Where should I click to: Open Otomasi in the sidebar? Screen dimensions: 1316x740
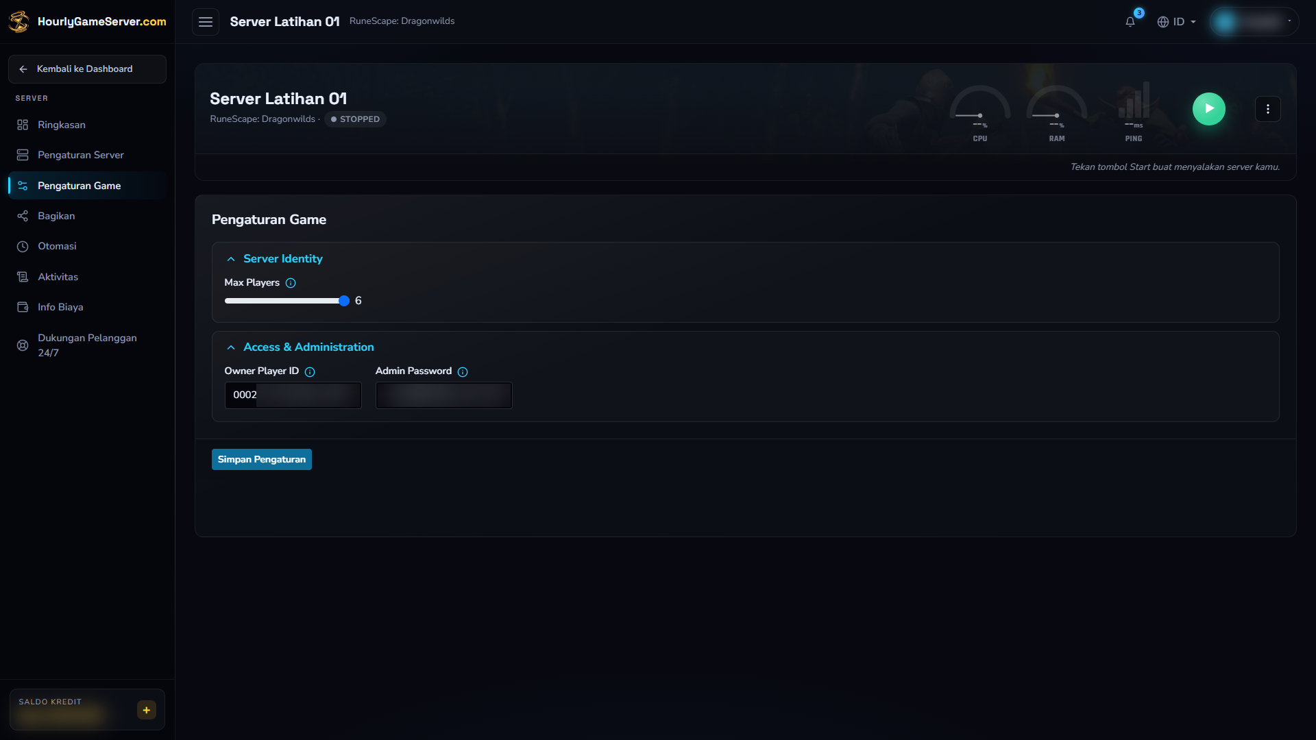87,246
